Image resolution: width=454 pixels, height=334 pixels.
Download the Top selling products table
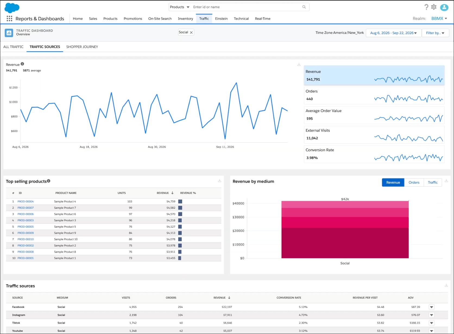(x=220, y=181)
